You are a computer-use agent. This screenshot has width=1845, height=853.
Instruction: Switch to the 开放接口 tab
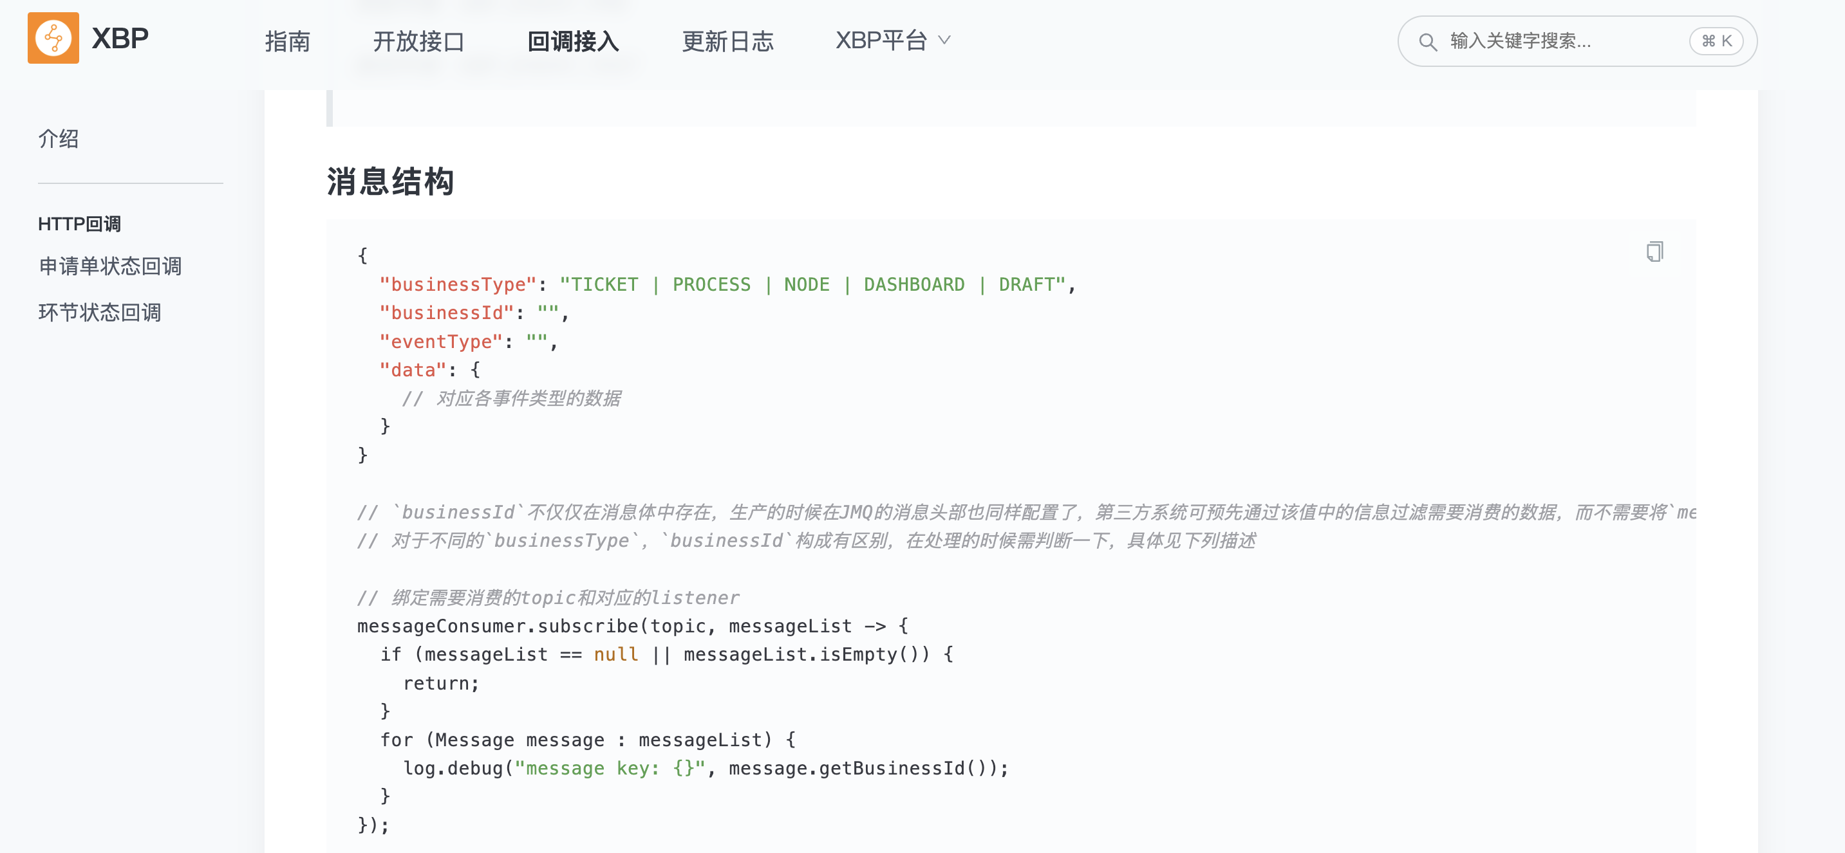coord(418,42)
